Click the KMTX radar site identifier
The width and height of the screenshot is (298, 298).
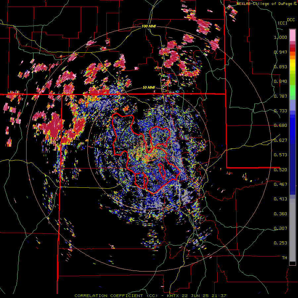click(173, 296)
